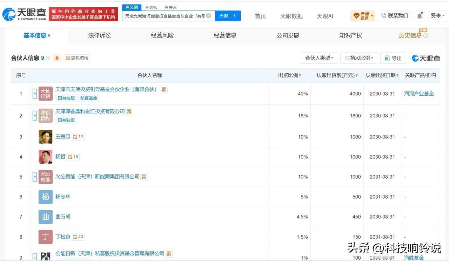Go to 首页 in the top navigation
Viewport: 449px width, 261px height.
tap(260, 16)
